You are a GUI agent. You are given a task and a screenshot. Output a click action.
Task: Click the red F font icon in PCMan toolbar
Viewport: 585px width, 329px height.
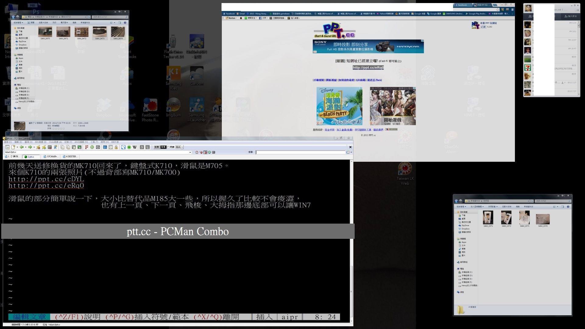pos(87,147)
